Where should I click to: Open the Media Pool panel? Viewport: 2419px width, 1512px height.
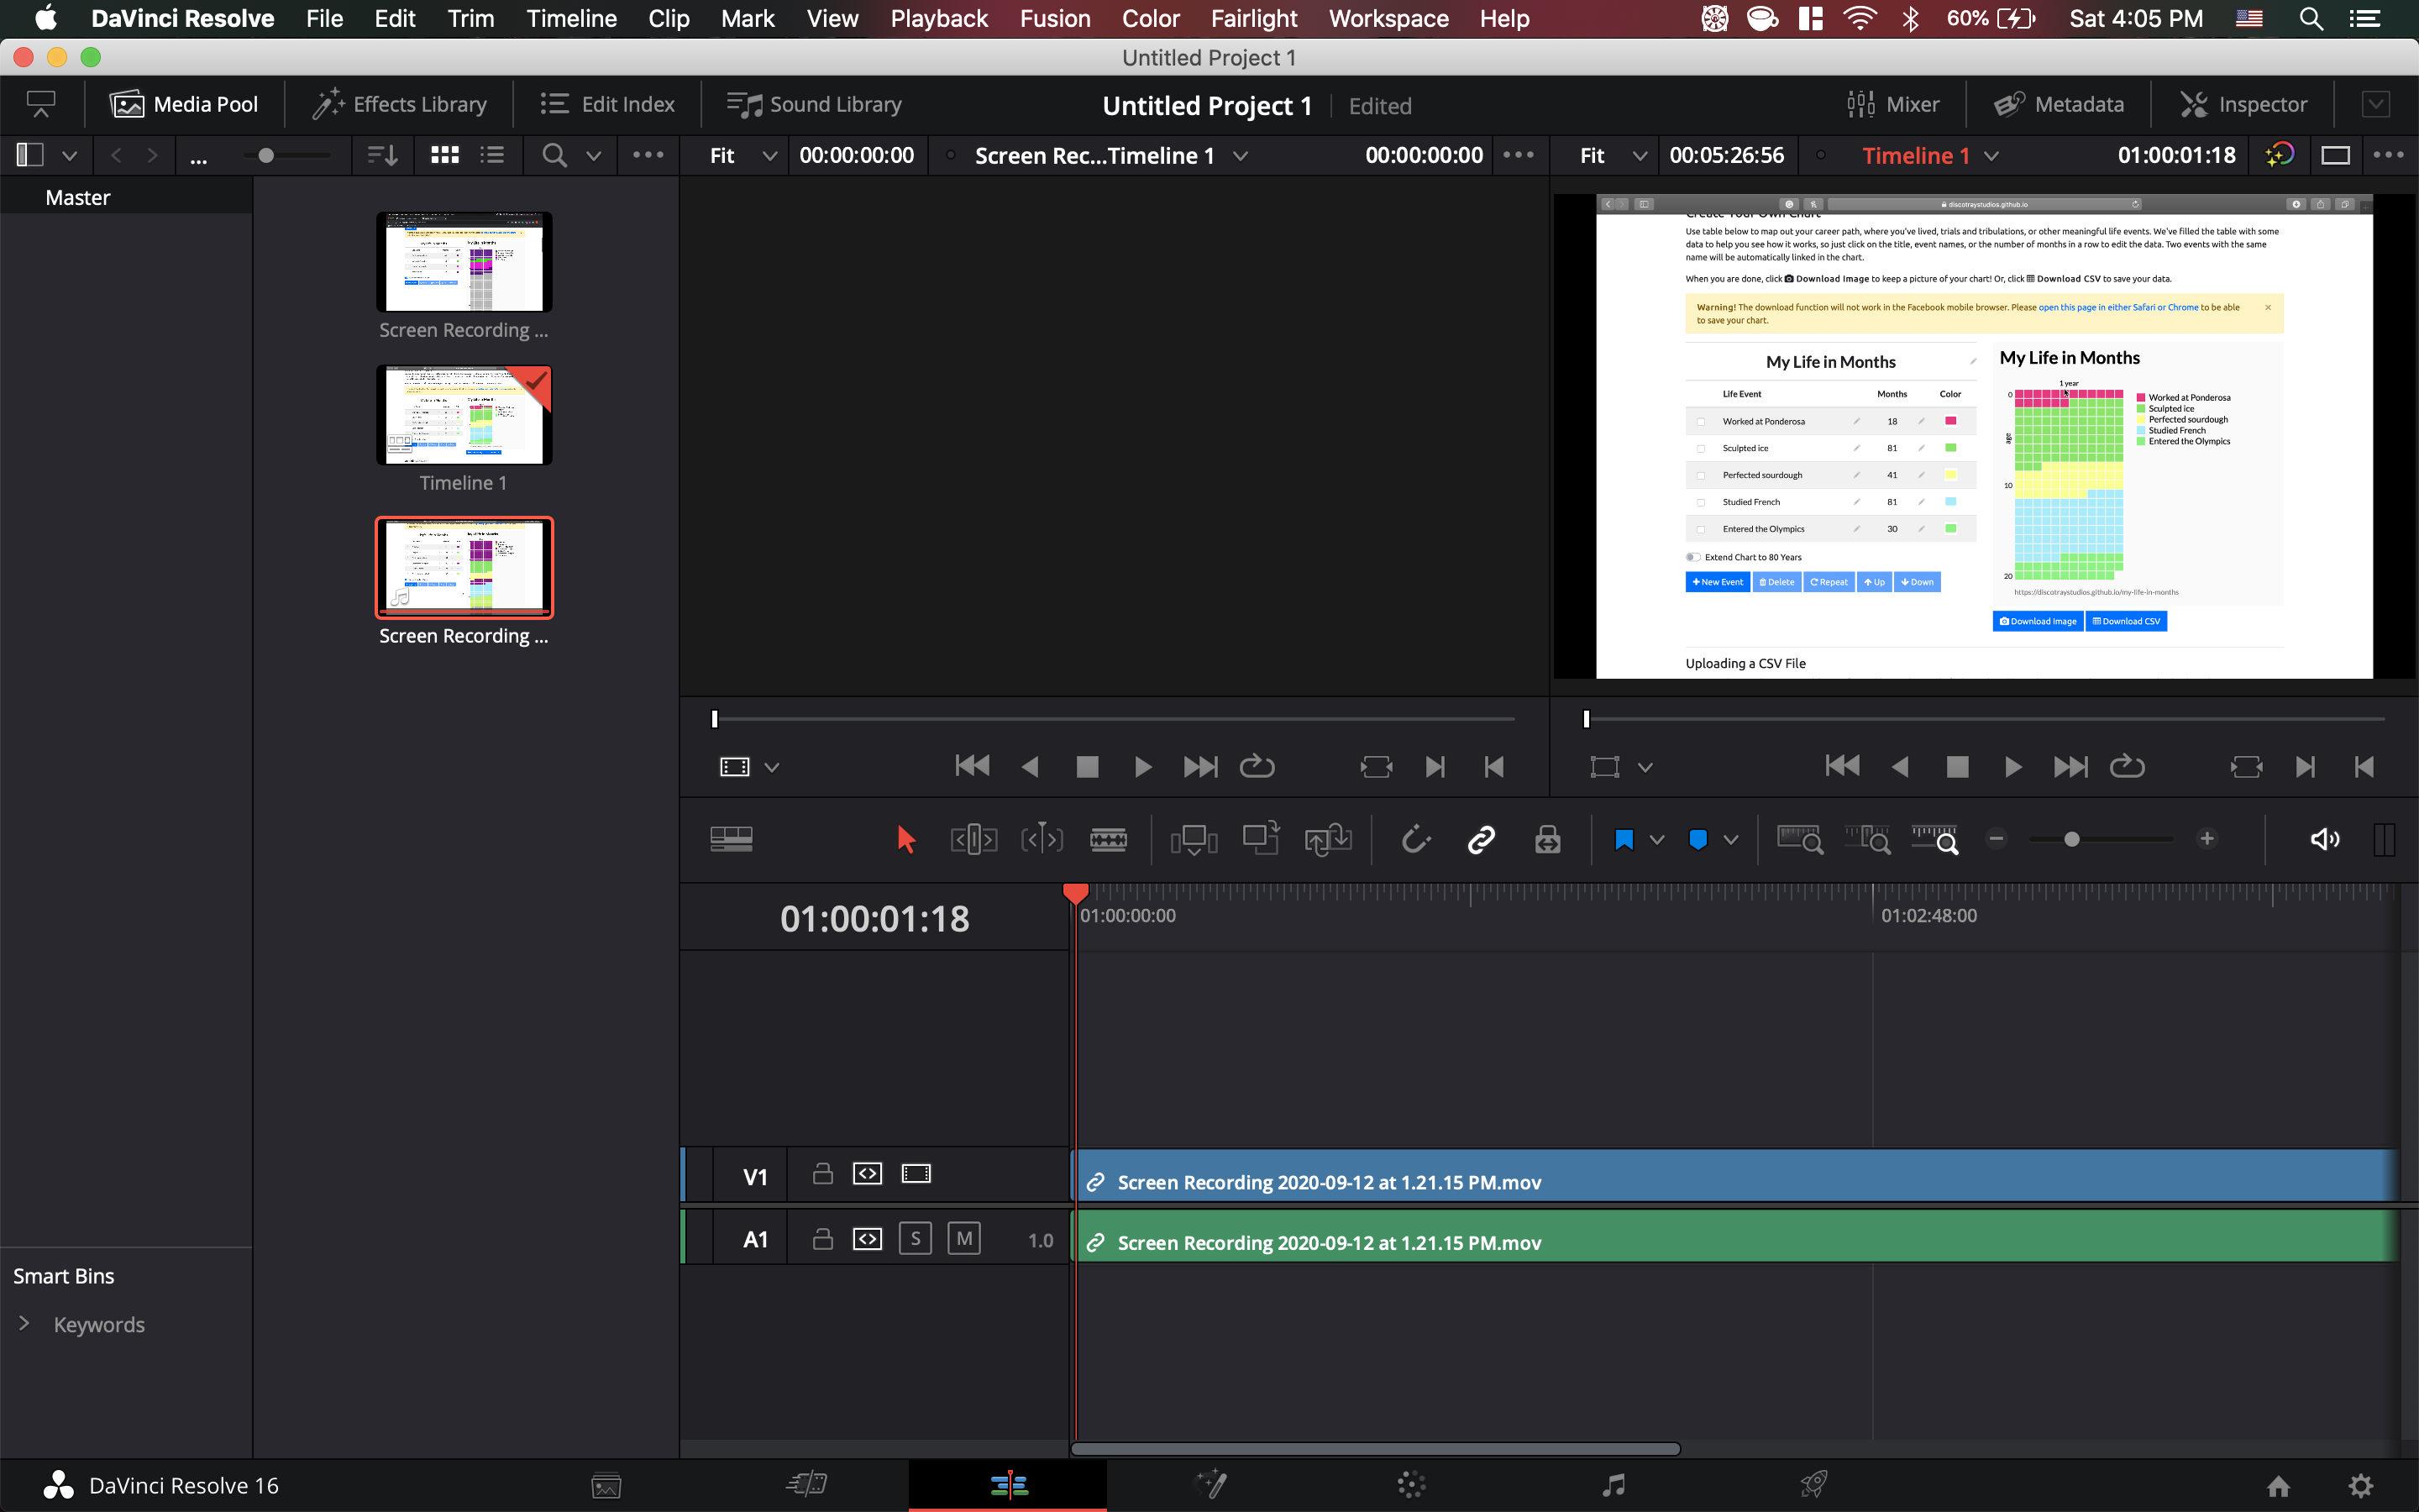(184, 104)
